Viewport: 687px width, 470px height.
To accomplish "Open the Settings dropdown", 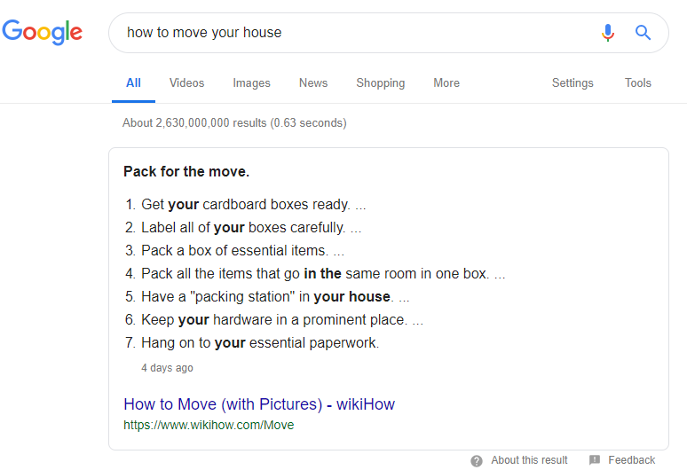I will [x=572, y=83].
